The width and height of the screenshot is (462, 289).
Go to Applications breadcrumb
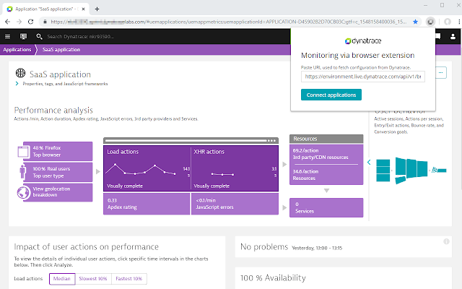tap(17, 50)
